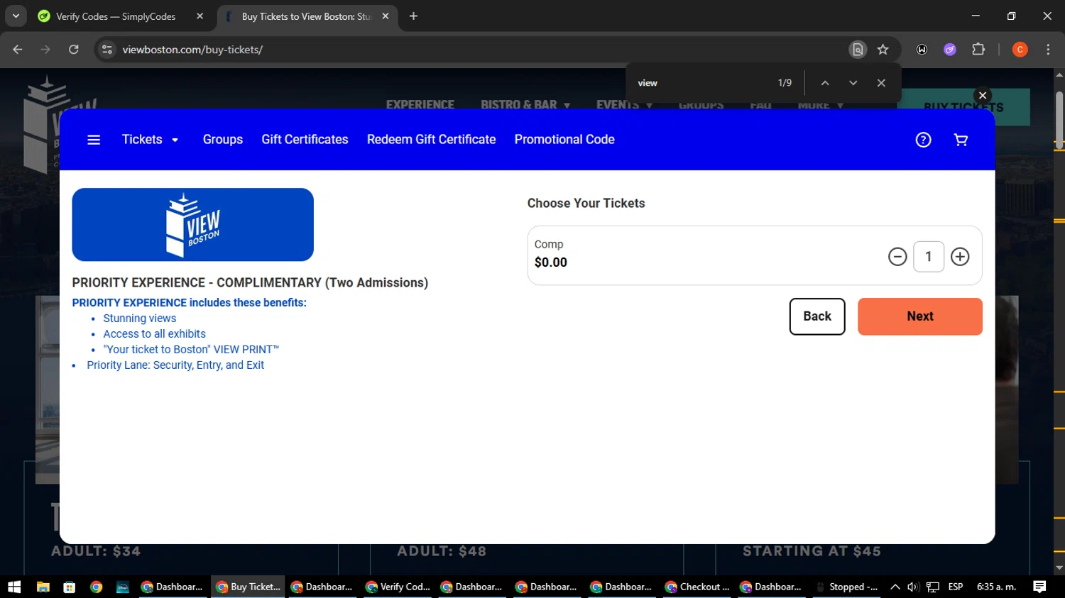Expand the Tickets dropdown menu
Viewport: 1065px width, 598px height.
(151, 140)
